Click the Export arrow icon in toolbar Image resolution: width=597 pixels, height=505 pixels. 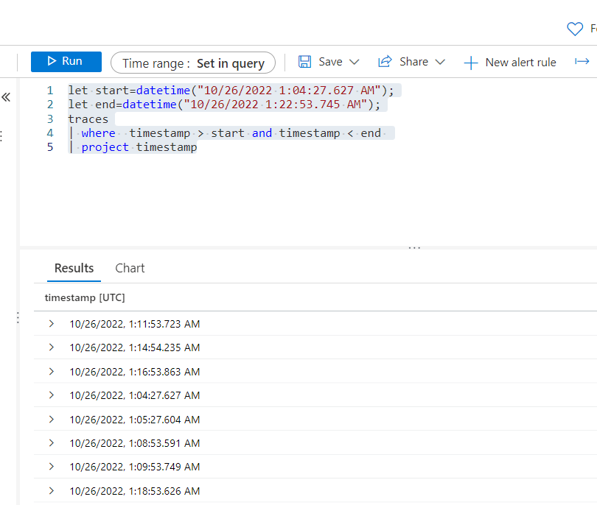(x=582, y=62)
